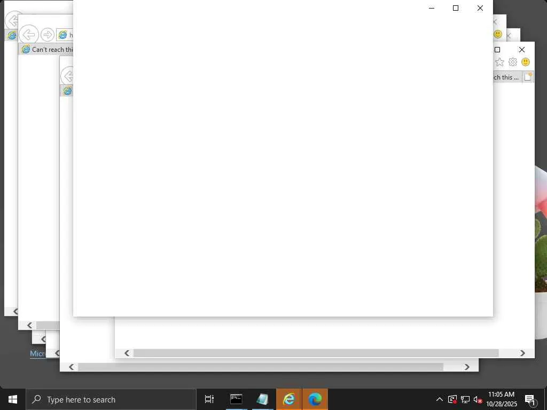Click the bottommost horizontal scrollbar thumb

pos(261,367)
